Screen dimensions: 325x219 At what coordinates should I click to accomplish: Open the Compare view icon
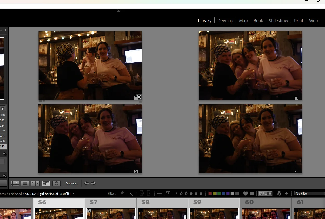35,183
